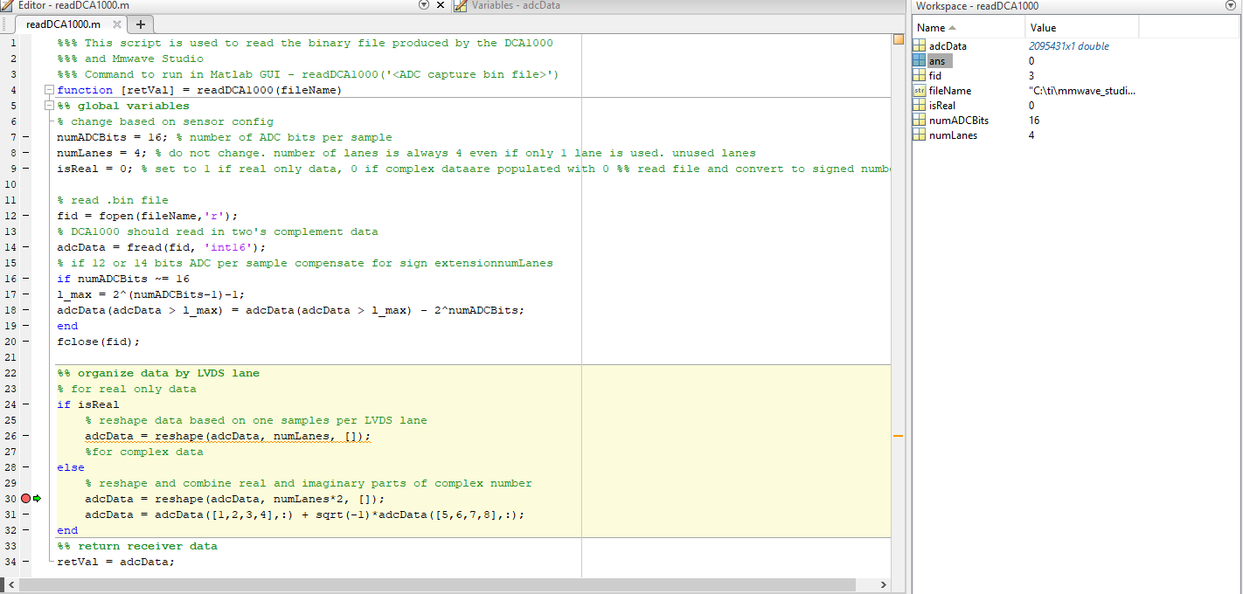The width and height of the screenshot is (1243, 594).
Task: Open a new editor tab with plus
Action: click(141, 24)
